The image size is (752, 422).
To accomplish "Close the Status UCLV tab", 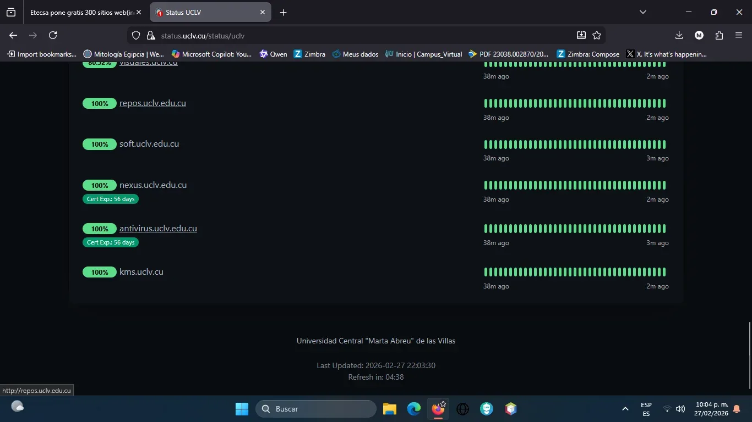I will pyautogui.click(x=263, y=12).
